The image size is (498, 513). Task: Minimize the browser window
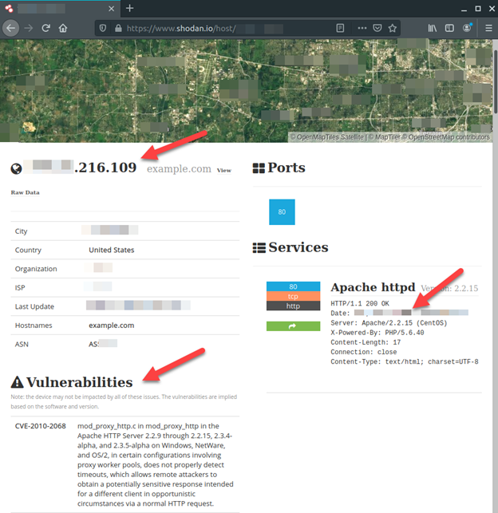click(x=464, y=9)
